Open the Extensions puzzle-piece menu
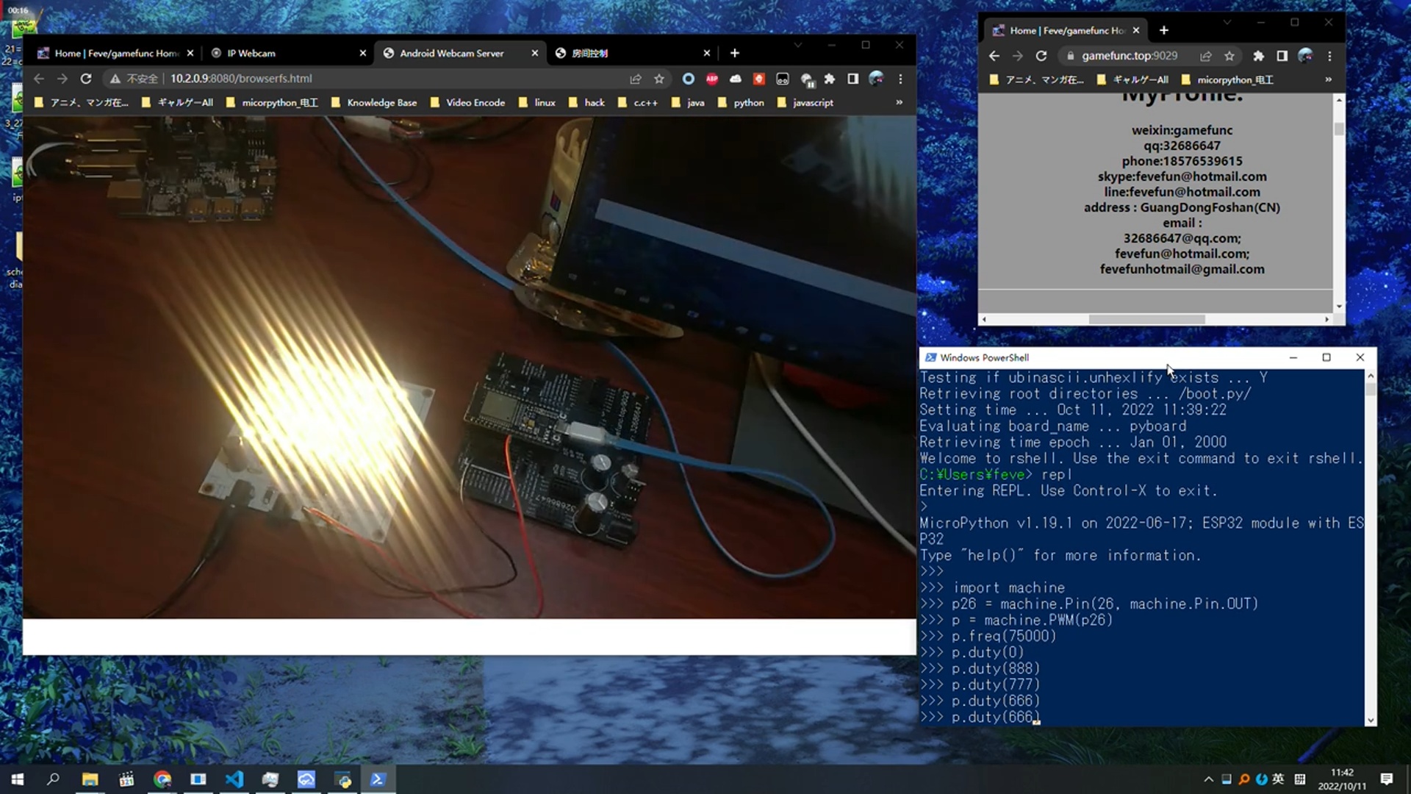Screen dimensions: 1411x794 pyautogui.click(x=830, y=79)
